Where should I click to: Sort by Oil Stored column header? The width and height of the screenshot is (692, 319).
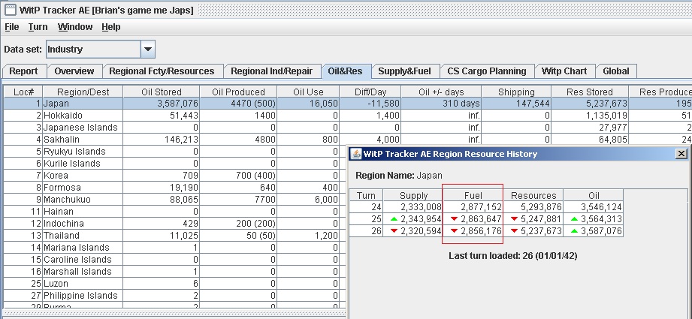click(x=162, y=92)
